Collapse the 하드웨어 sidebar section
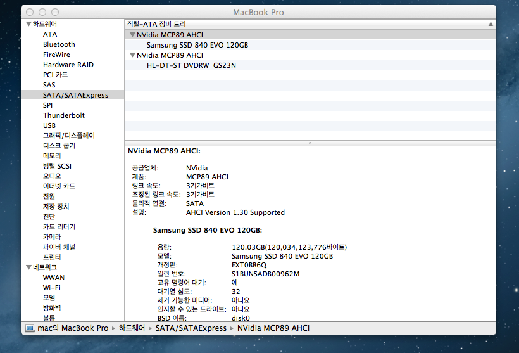The image size is (519, 353). coord(28,24)
